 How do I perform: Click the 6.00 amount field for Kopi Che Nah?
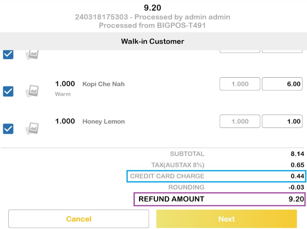click(x=282, y=84)
